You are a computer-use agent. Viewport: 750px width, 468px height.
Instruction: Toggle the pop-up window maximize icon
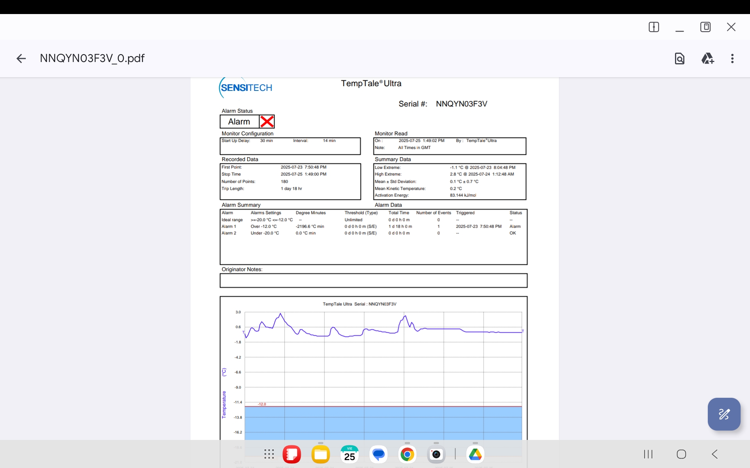coord(705,27)
